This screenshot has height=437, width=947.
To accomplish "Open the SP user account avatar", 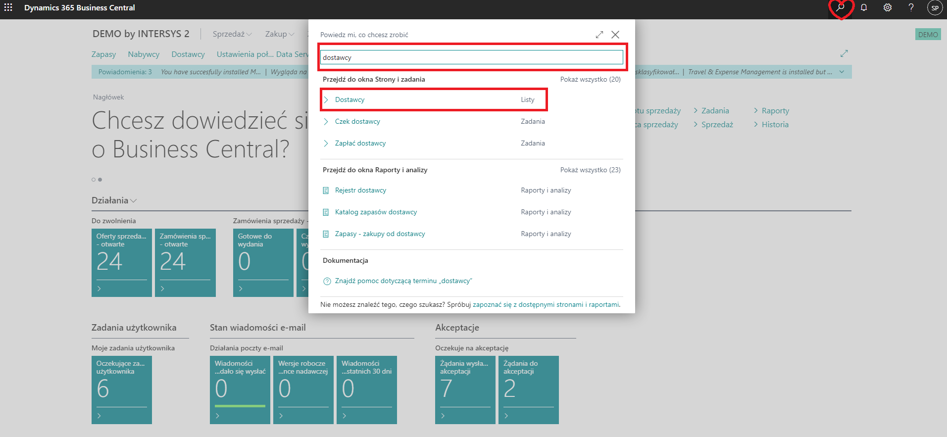I will pos(935,8).
